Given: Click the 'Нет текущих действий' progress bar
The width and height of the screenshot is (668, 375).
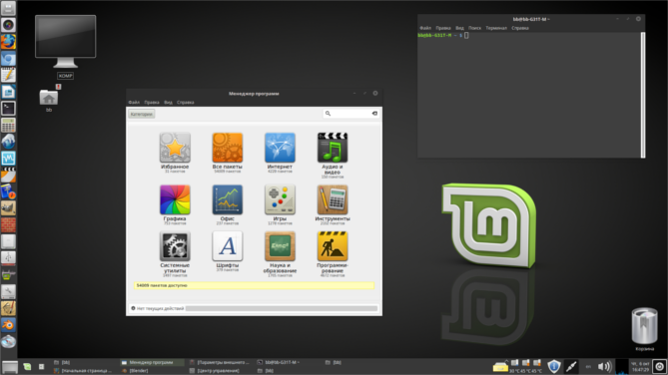Looking at the screenshot, I should [x=282, y=308].
